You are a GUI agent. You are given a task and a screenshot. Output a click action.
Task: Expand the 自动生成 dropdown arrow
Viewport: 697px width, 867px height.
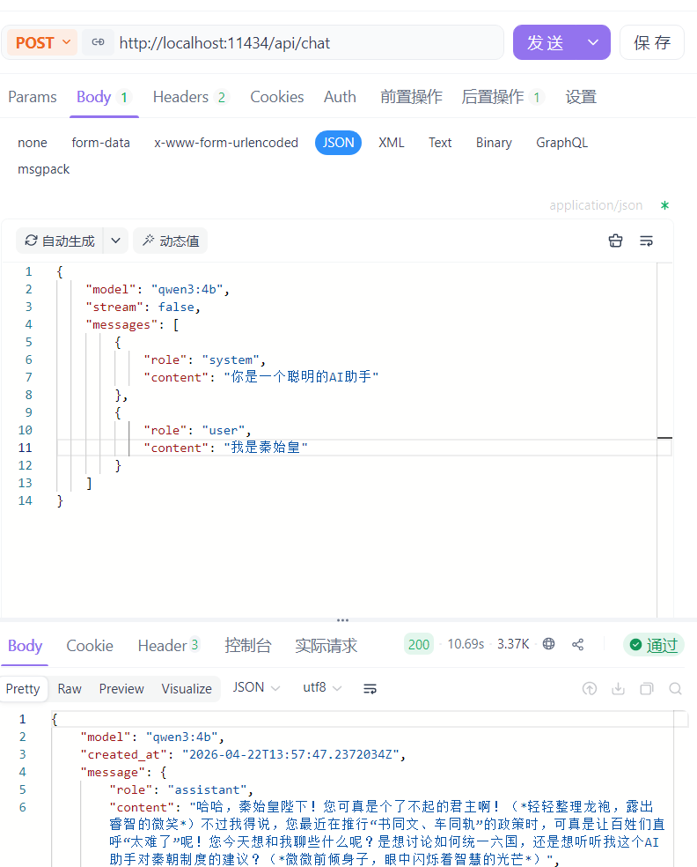(x=115, y=241)
